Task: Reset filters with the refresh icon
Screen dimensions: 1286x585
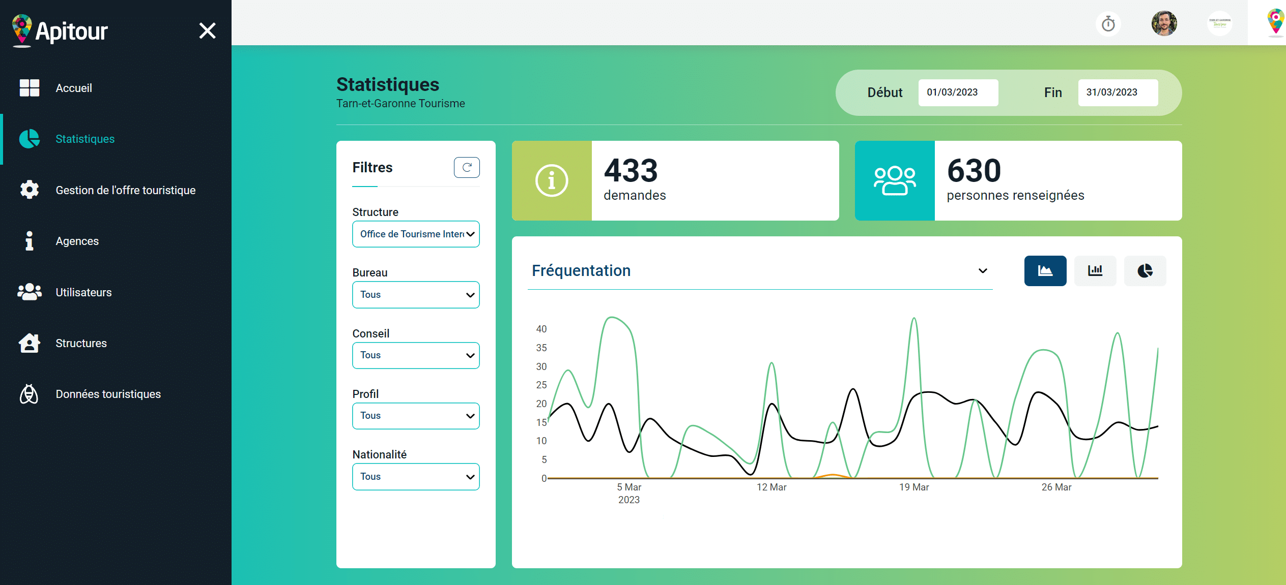Action: point(466,167)
